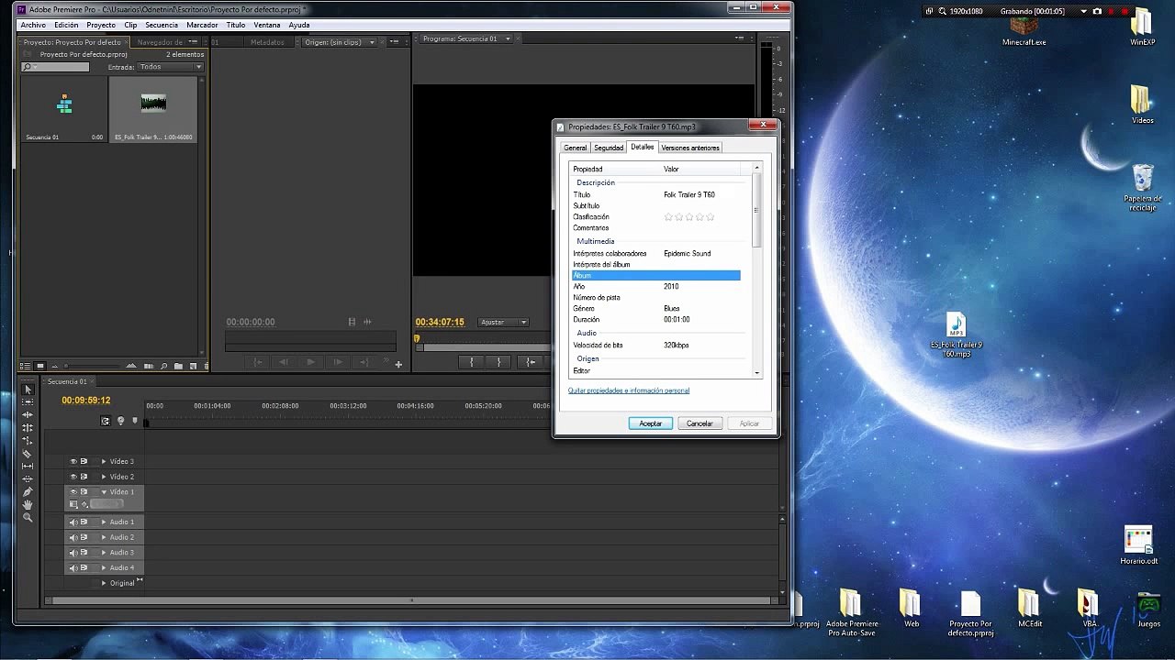Viewport: 1175px width, 660px height.
Task: Open the Ajustar zoom level dropdown
Action: tap(503, 322)
